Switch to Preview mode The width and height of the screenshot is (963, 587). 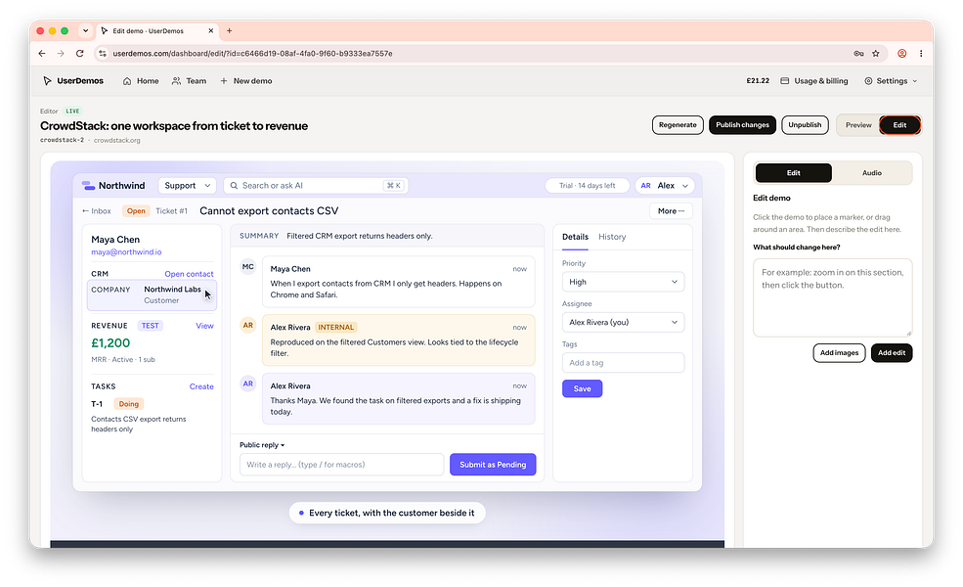858,125
